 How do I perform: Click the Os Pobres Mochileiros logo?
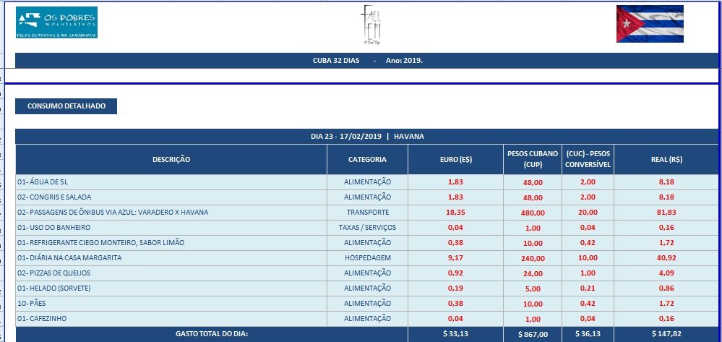pos(56,23)
